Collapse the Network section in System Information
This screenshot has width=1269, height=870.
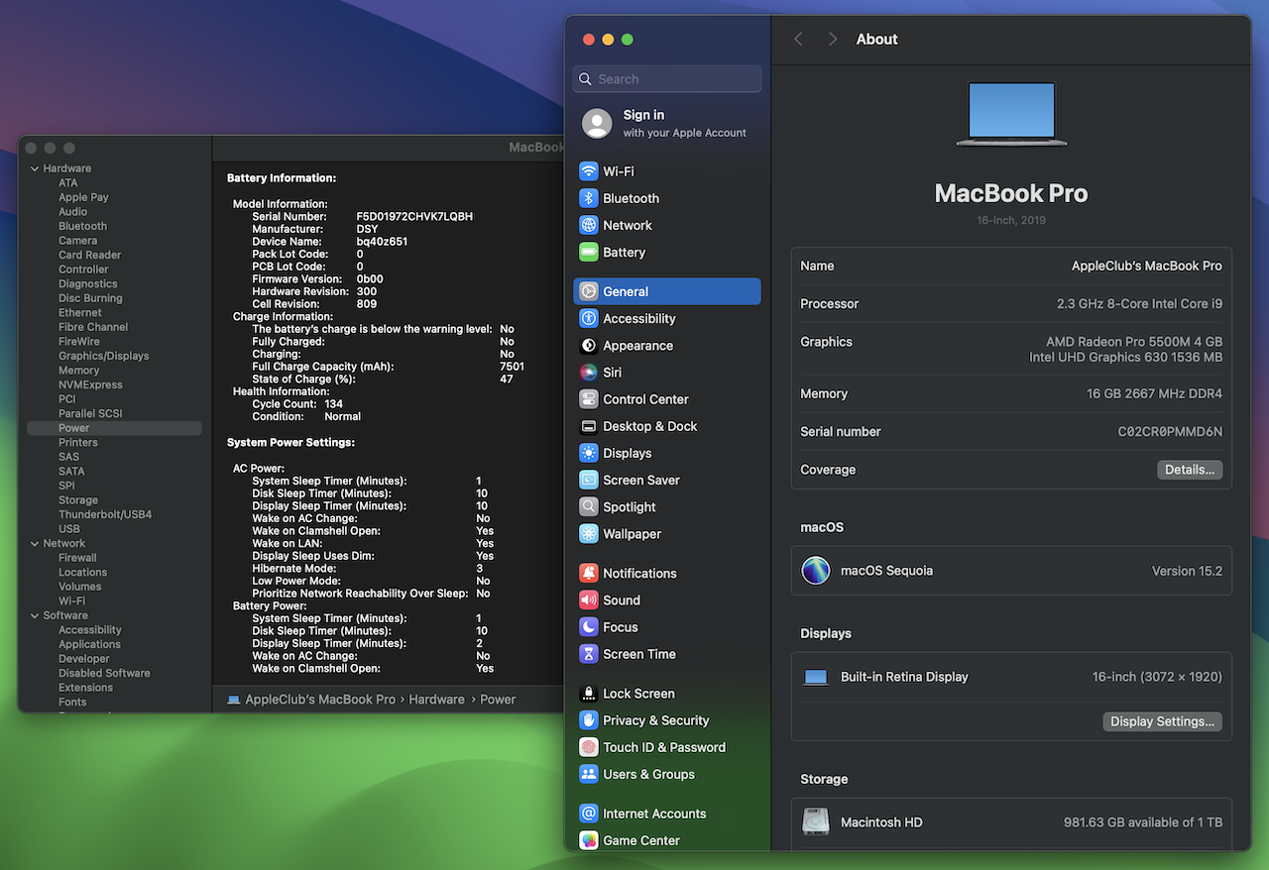(35, 543)
